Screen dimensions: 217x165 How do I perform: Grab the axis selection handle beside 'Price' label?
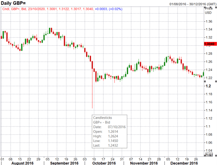coord(205,7)
